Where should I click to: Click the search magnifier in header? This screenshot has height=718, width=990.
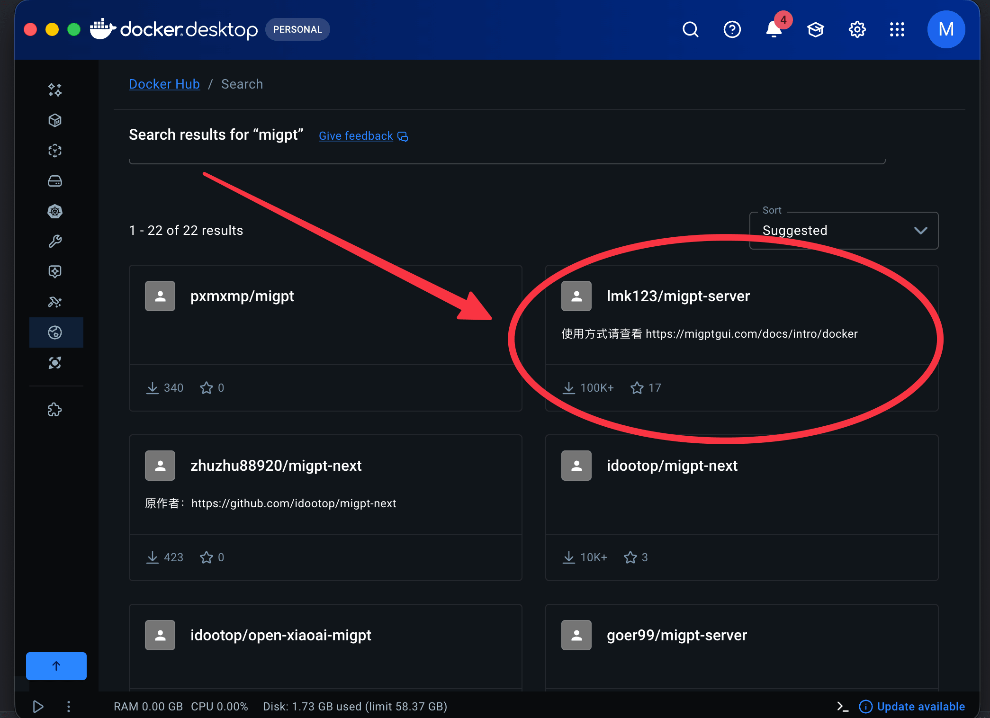click(x=690, y=29)
